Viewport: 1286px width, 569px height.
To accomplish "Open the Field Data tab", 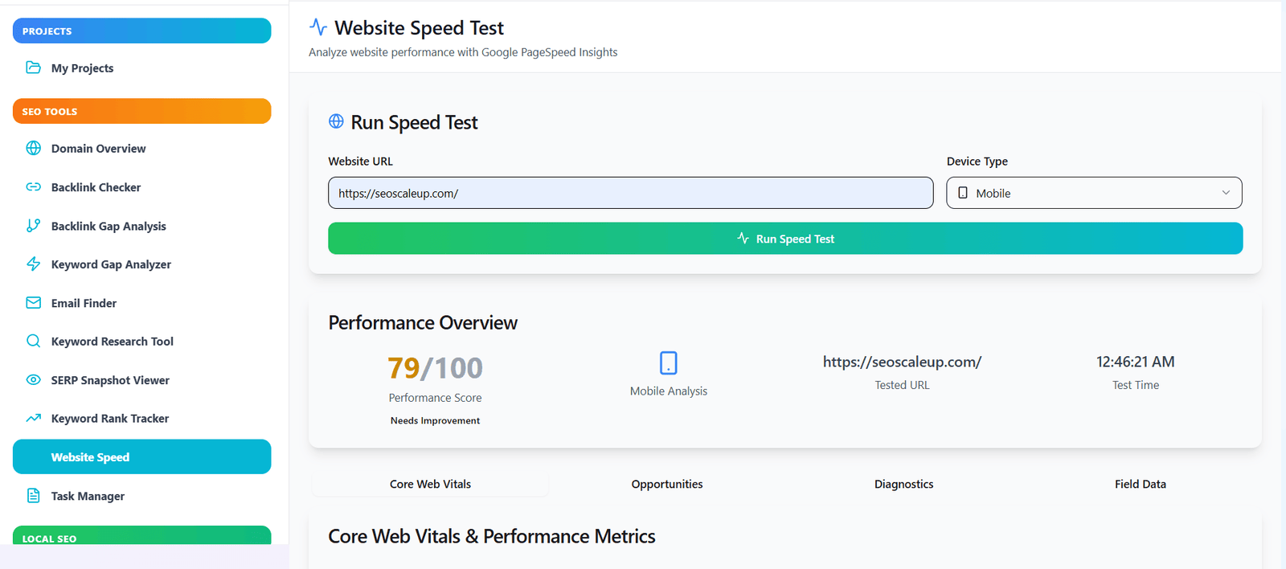I will [x=1141, y=484].
